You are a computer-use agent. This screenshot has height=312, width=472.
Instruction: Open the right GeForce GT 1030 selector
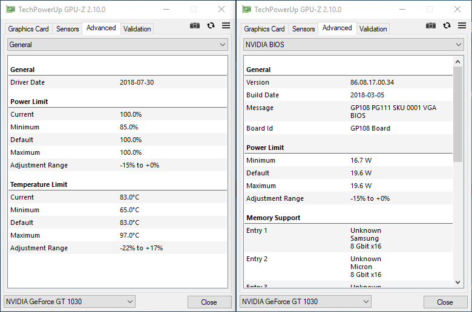point(306,302)
